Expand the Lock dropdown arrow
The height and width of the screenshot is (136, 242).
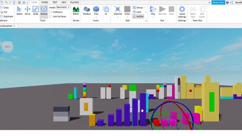146,12
